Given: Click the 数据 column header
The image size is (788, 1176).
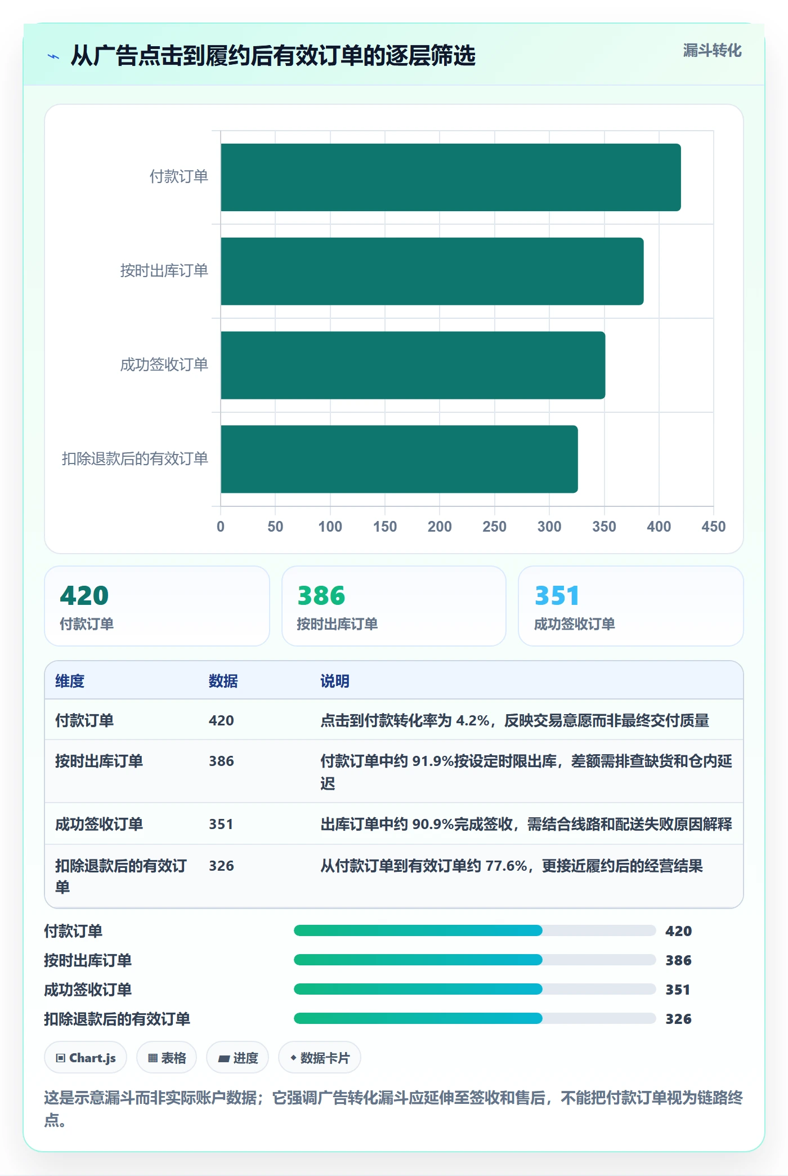Looking at the screenshot, I should tap(223, 681).
